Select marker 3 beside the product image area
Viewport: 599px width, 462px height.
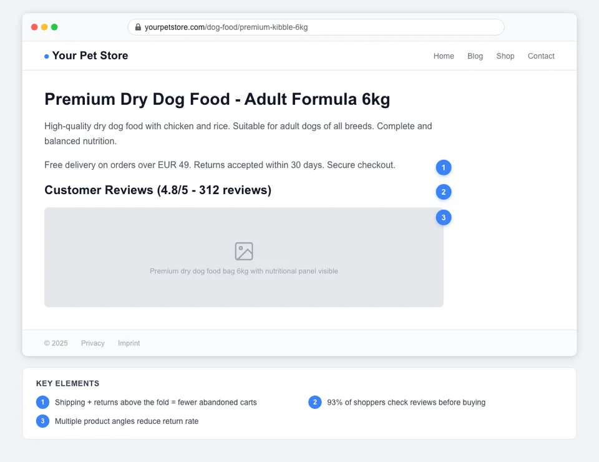coord(444,217)
